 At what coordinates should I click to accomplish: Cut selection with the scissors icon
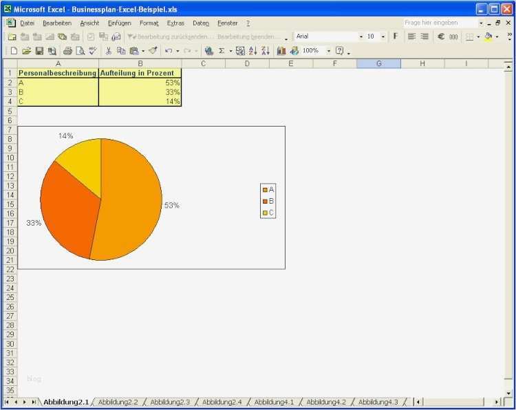coord(108,51)
